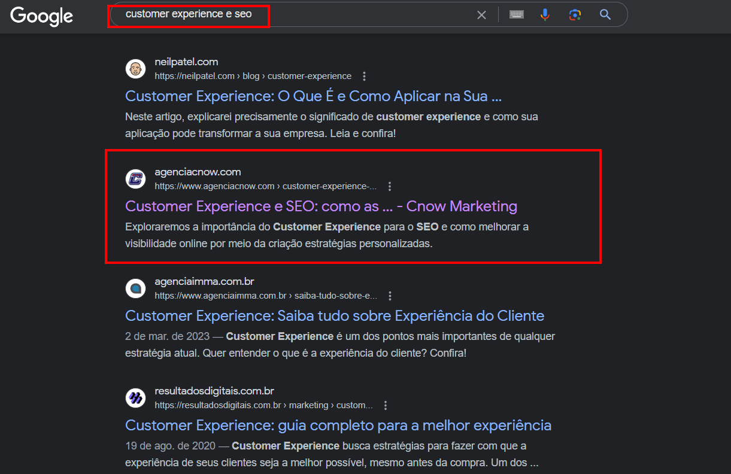Click snippet starting Neste artigo, explicarei precisamente
This screenshot has height=474, width=731.
coord(332,125)
